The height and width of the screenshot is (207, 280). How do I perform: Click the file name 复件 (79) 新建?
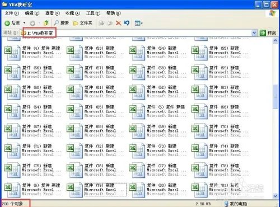[x=99, y=185]
